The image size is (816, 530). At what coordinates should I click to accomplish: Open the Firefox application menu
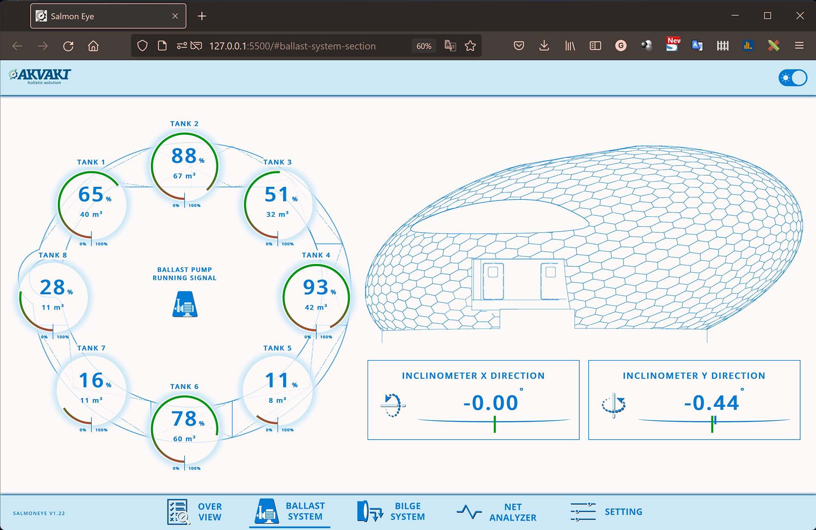pos(799,46)
